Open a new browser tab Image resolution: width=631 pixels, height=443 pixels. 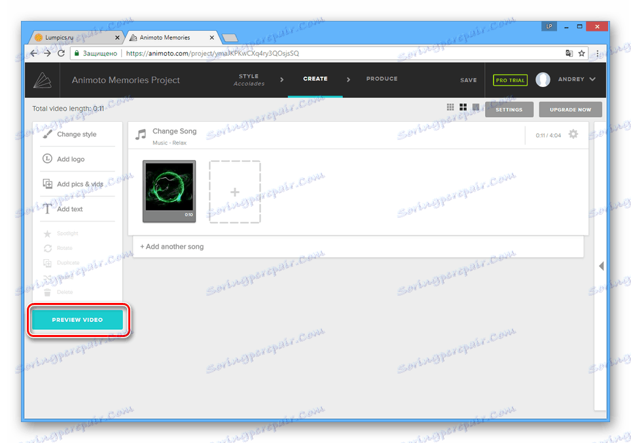point(230,38)
